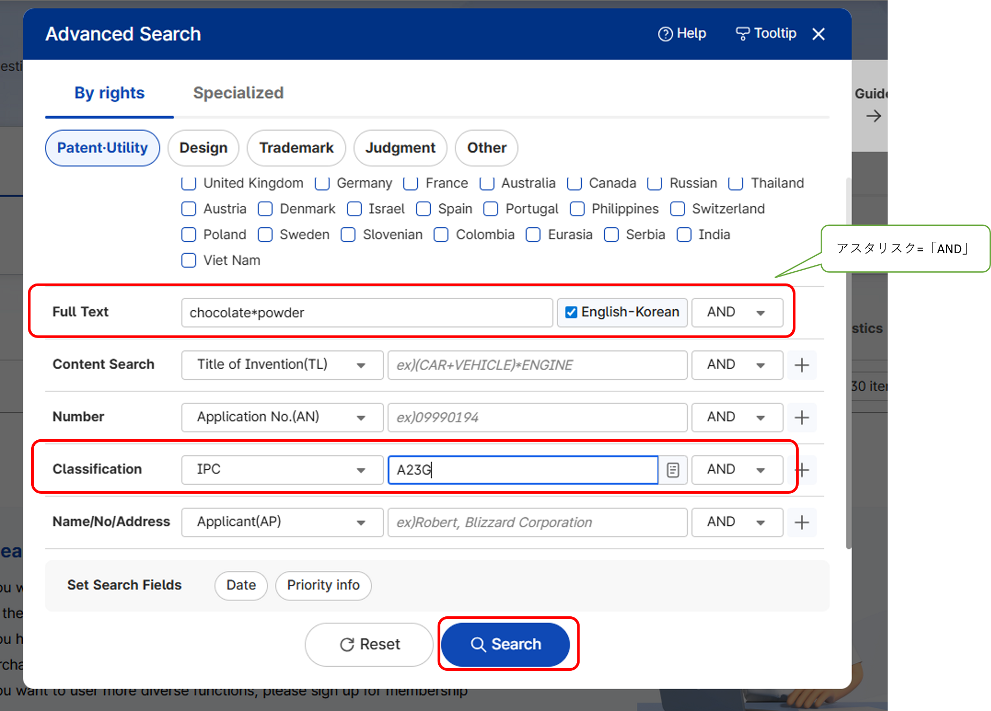Focus the Application No. input field

[x=537, y=417]
